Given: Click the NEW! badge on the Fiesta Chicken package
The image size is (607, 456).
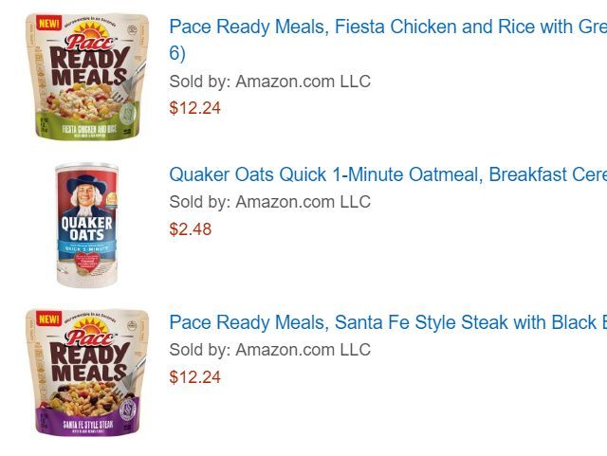Looking at the screenshot, I should (49, 23).
